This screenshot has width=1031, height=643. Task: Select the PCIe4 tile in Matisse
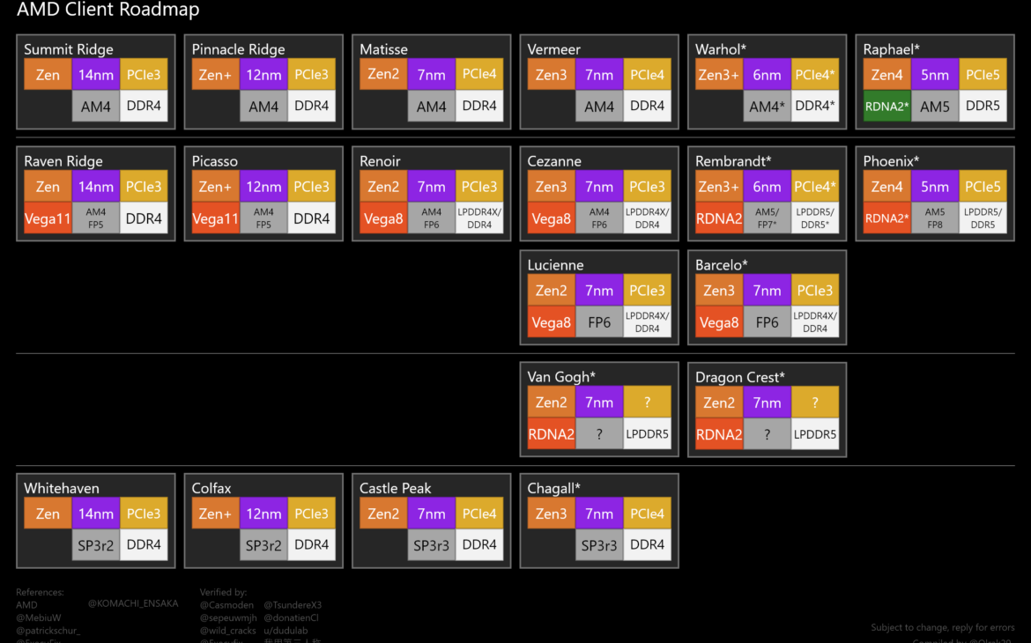pos(479,75)
